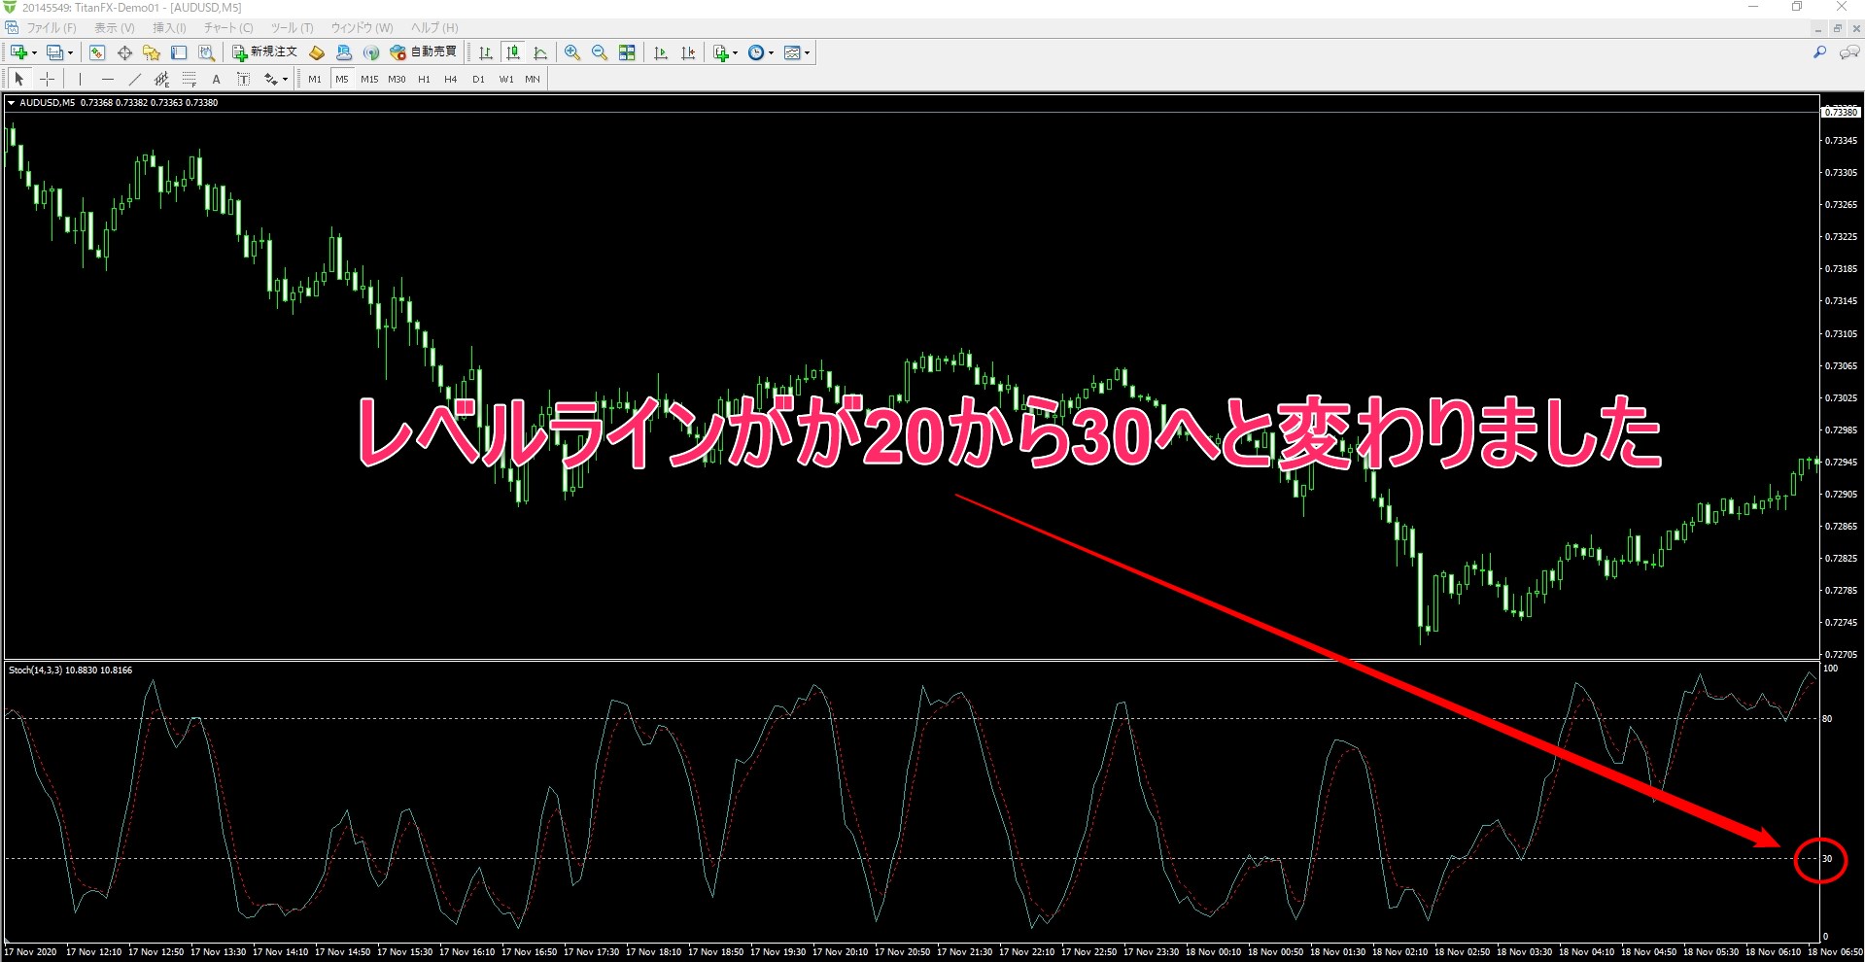Image resolution: width=1865 pixels, height=962 pixels.
Task: Switch timeframe to W1
Action: click(506, 79)
